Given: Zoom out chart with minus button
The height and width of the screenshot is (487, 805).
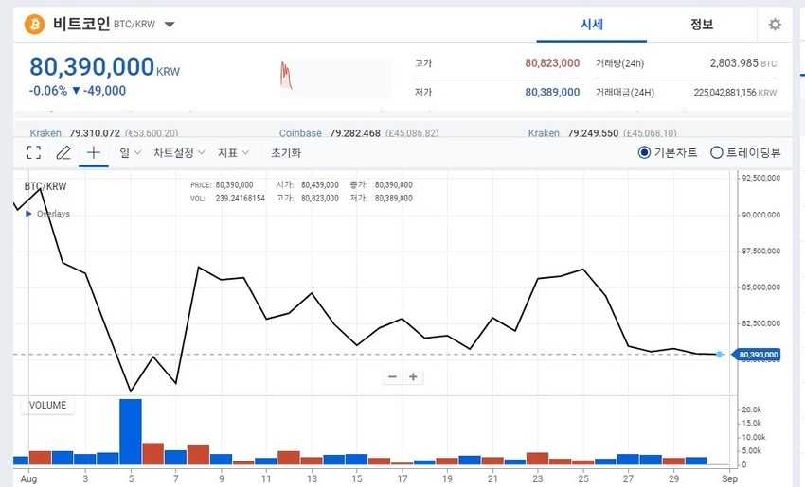Looking at the screenshot, I should pos(393,376).
